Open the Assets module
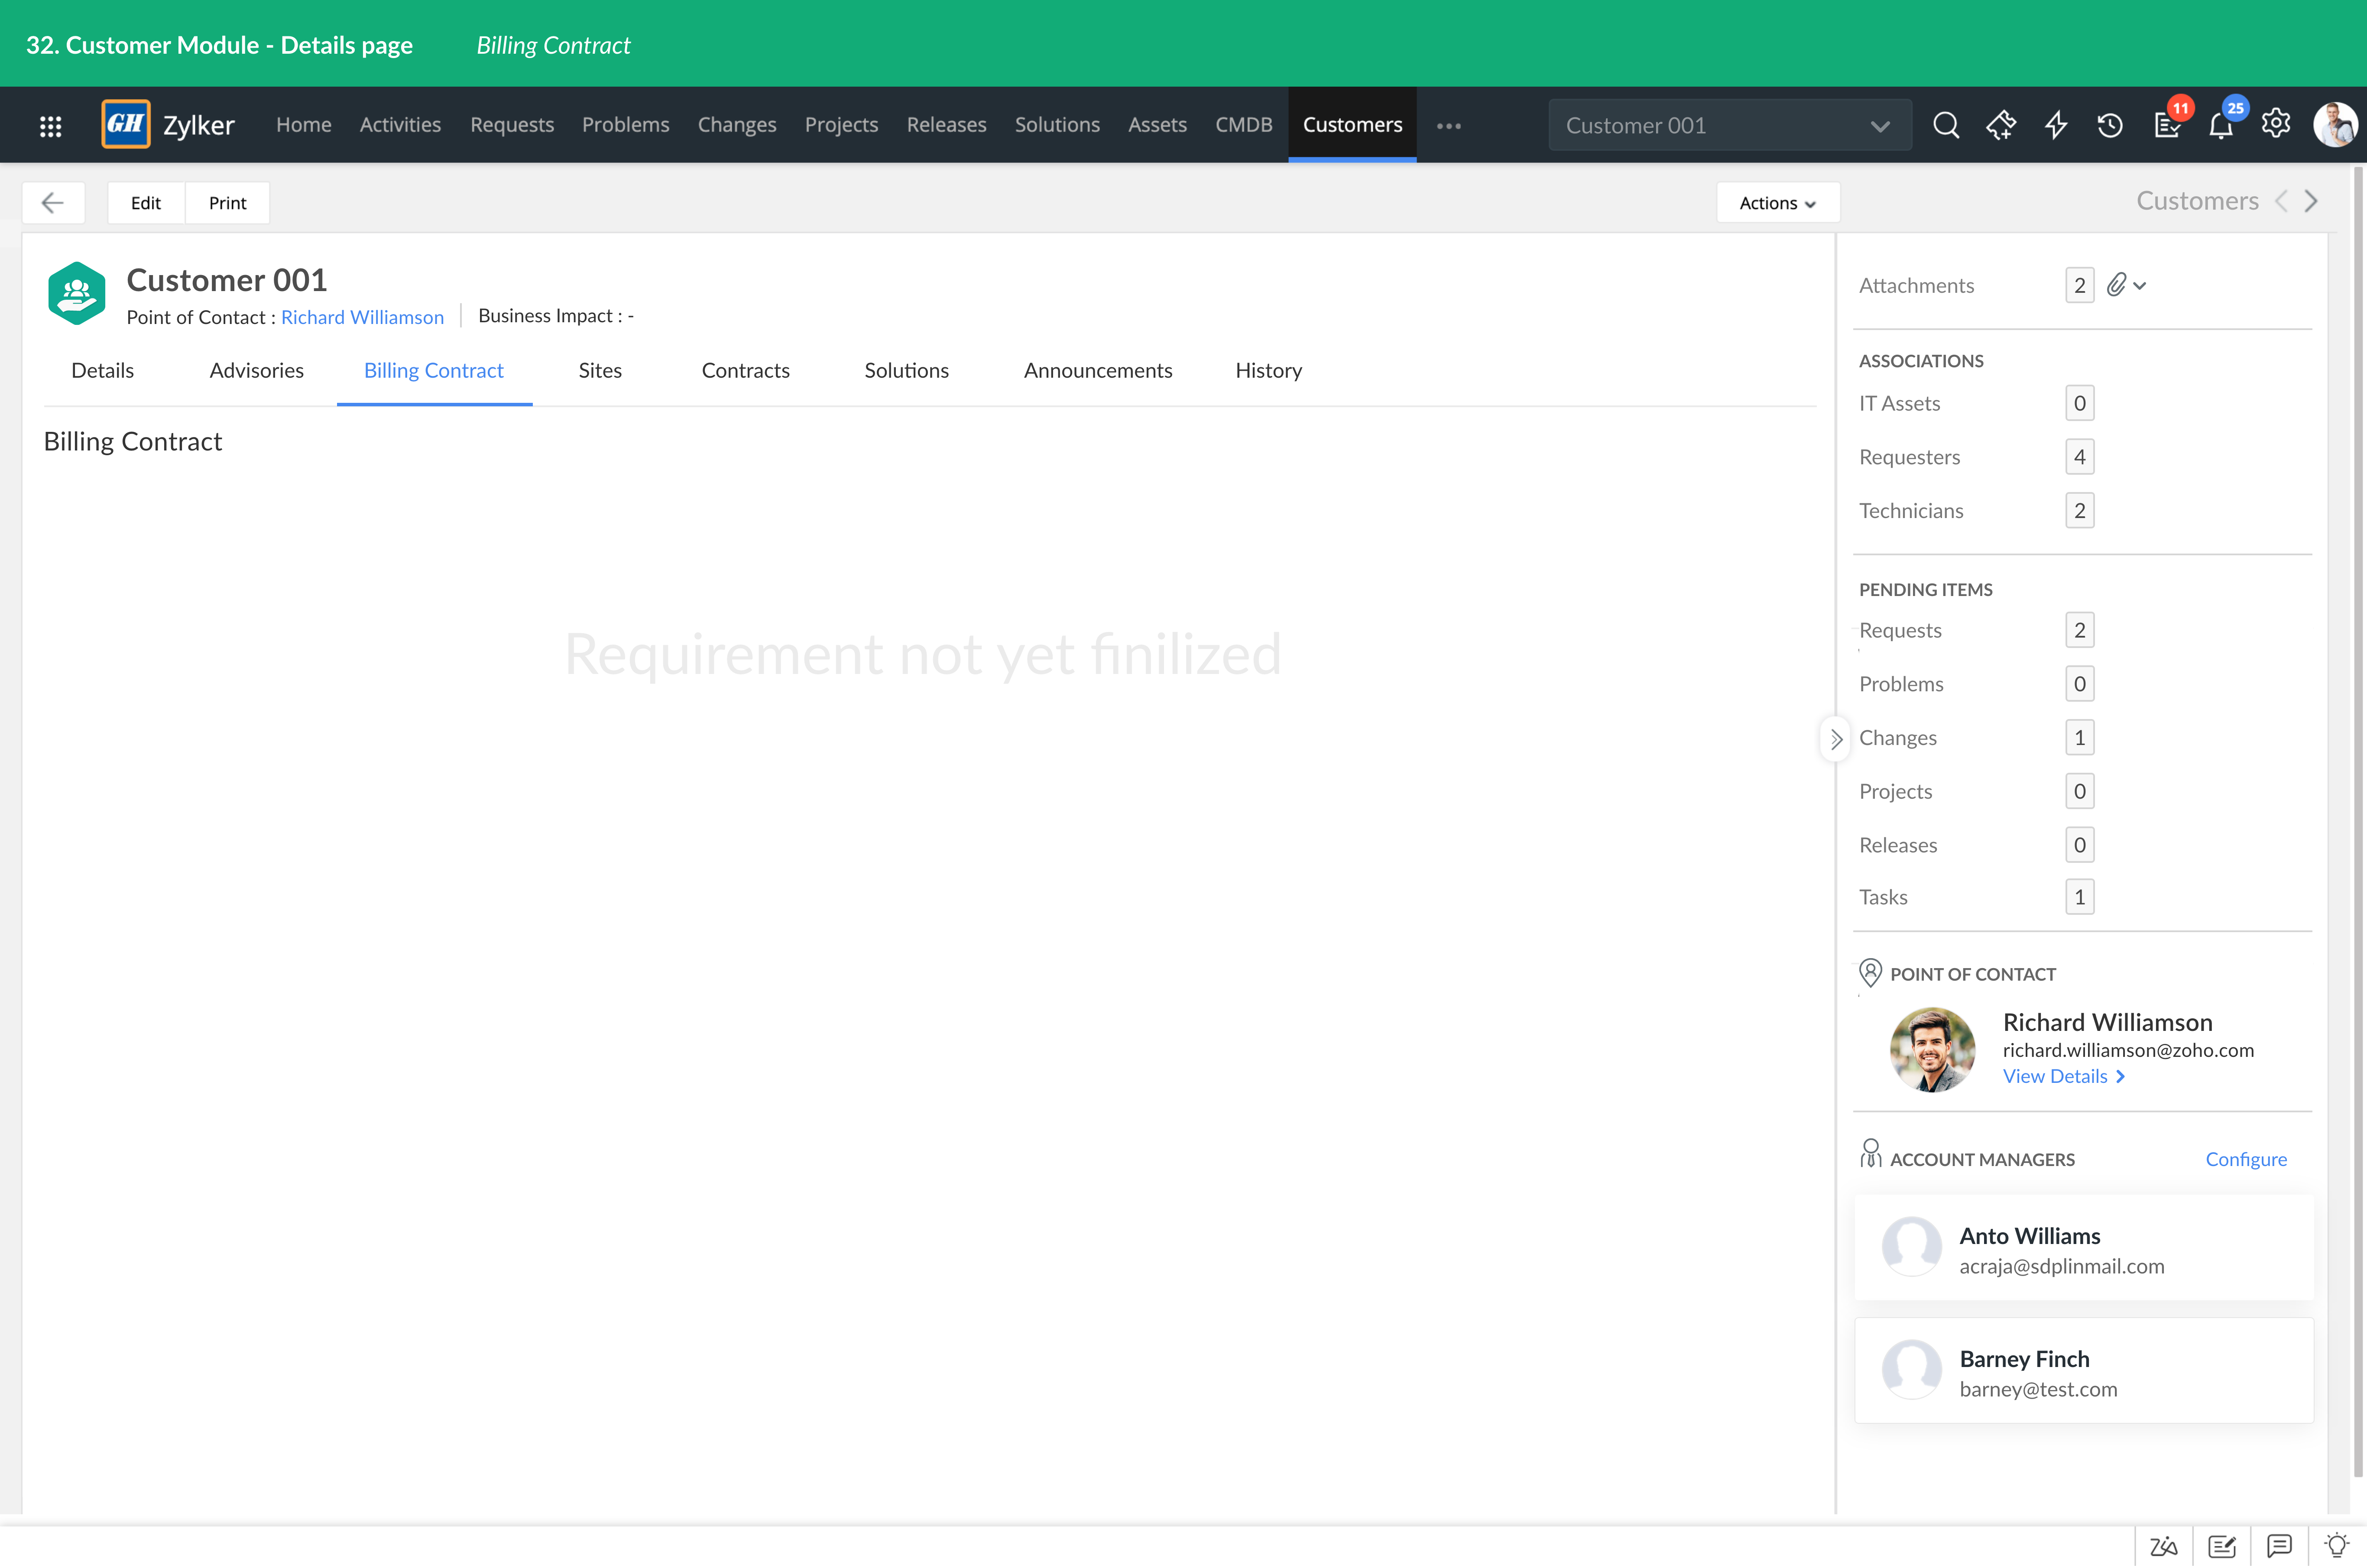This screenshot has height=1568, width=2367. [x=1158, y=125]
